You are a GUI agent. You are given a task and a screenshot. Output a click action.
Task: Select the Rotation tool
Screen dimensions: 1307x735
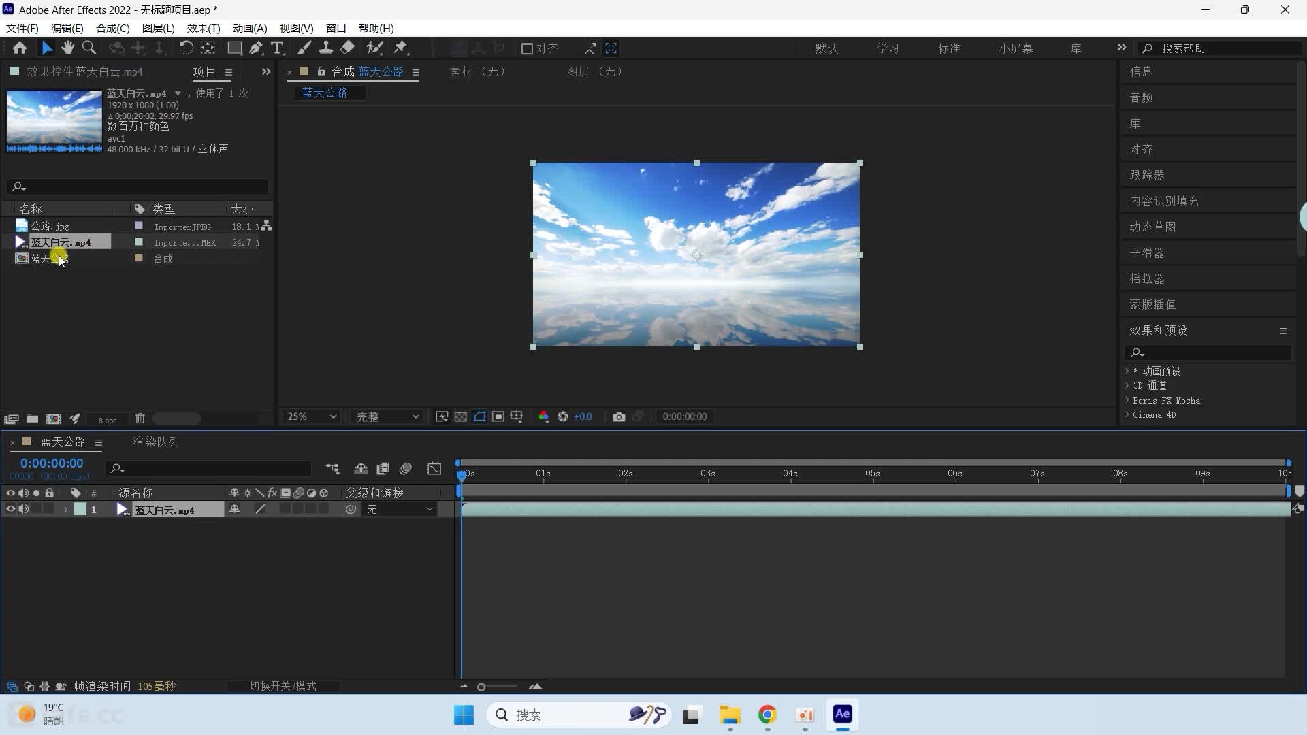pos(186,48)
